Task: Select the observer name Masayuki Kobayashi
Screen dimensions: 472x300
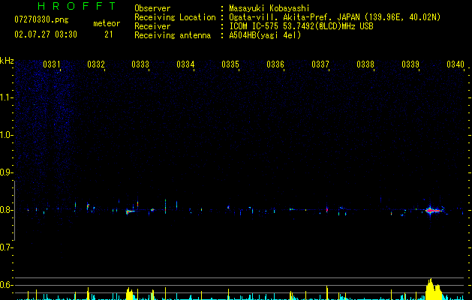Action: [x=269, y=8]
